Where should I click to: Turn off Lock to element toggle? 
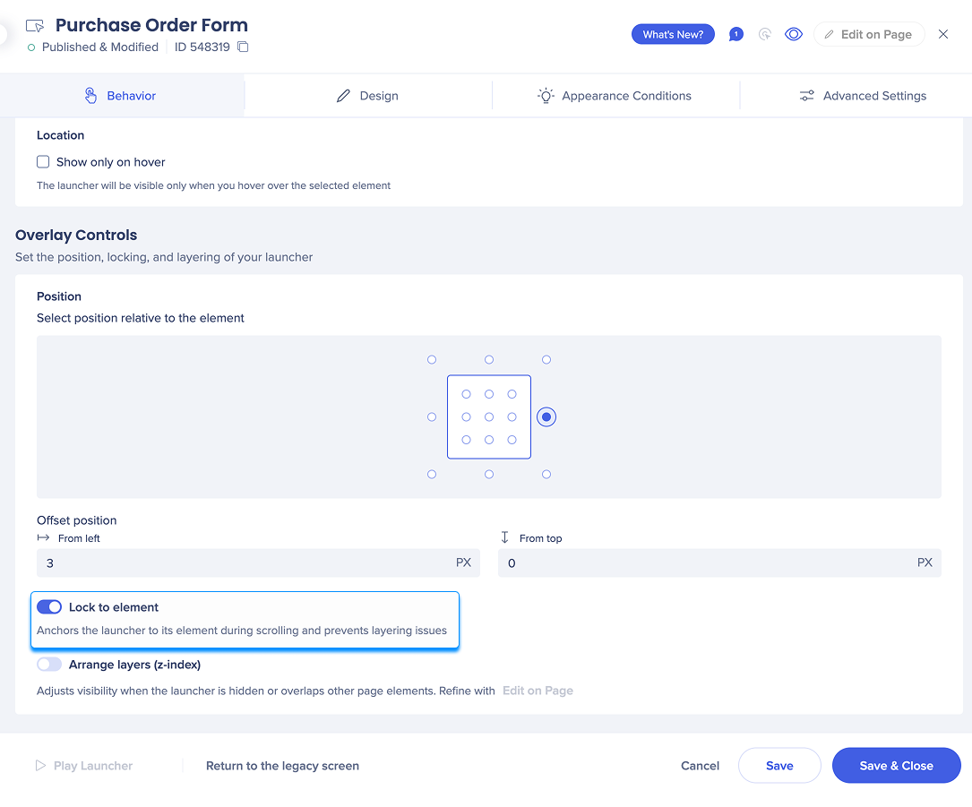click(49, 607)
